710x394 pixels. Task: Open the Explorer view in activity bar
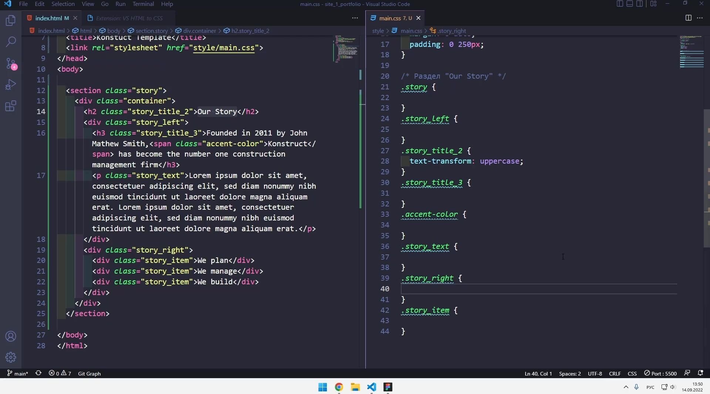click(11, 20)
